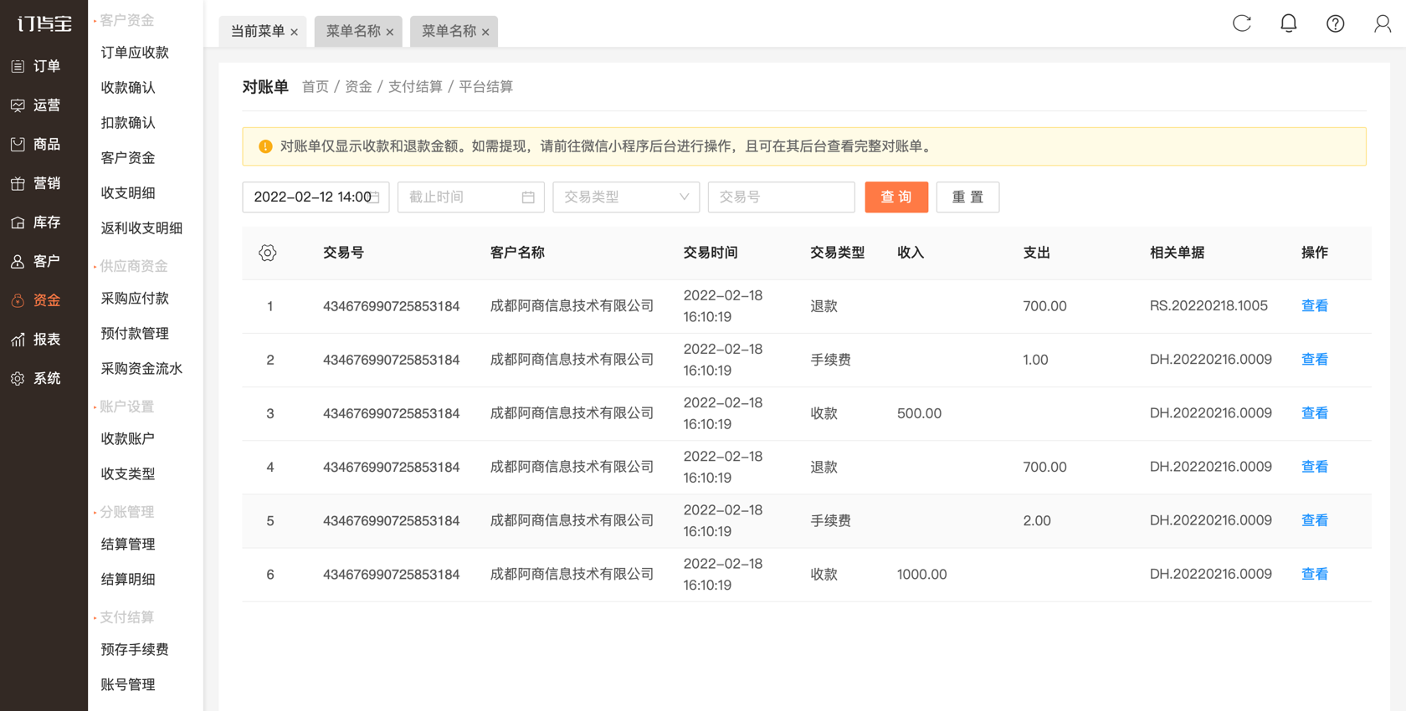Open 报表 section in the sidebar
The image size is (1406, 711).
click(x=36, y=340)
